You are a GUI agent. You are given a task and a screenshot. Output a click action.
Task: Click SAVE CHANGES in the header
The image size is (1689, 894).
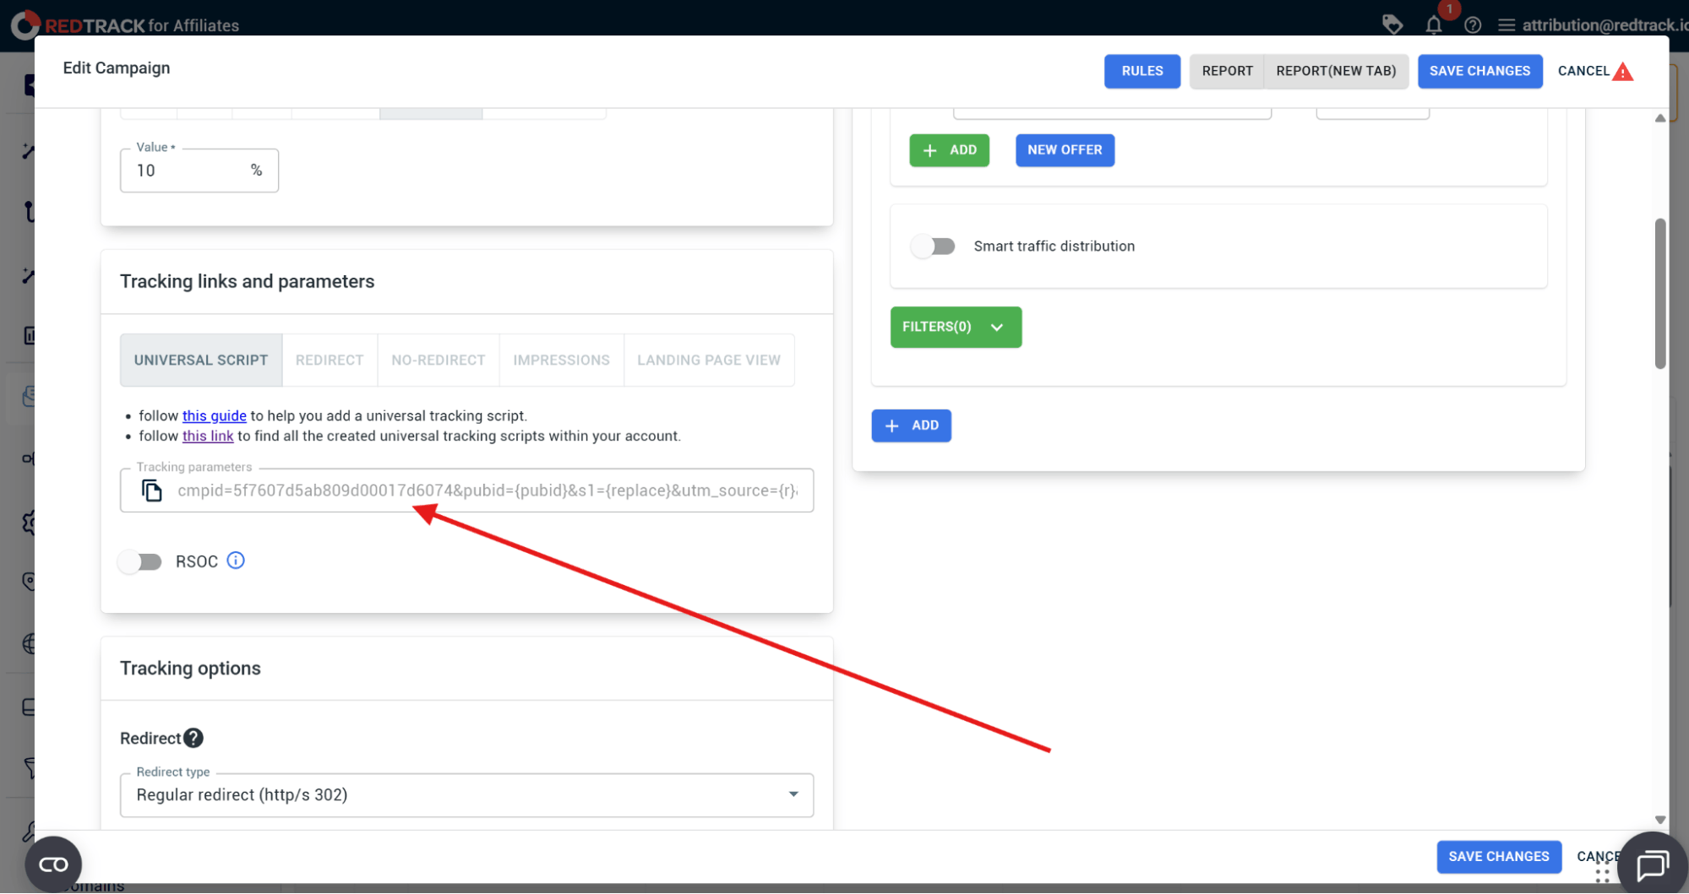[1479, 71]
